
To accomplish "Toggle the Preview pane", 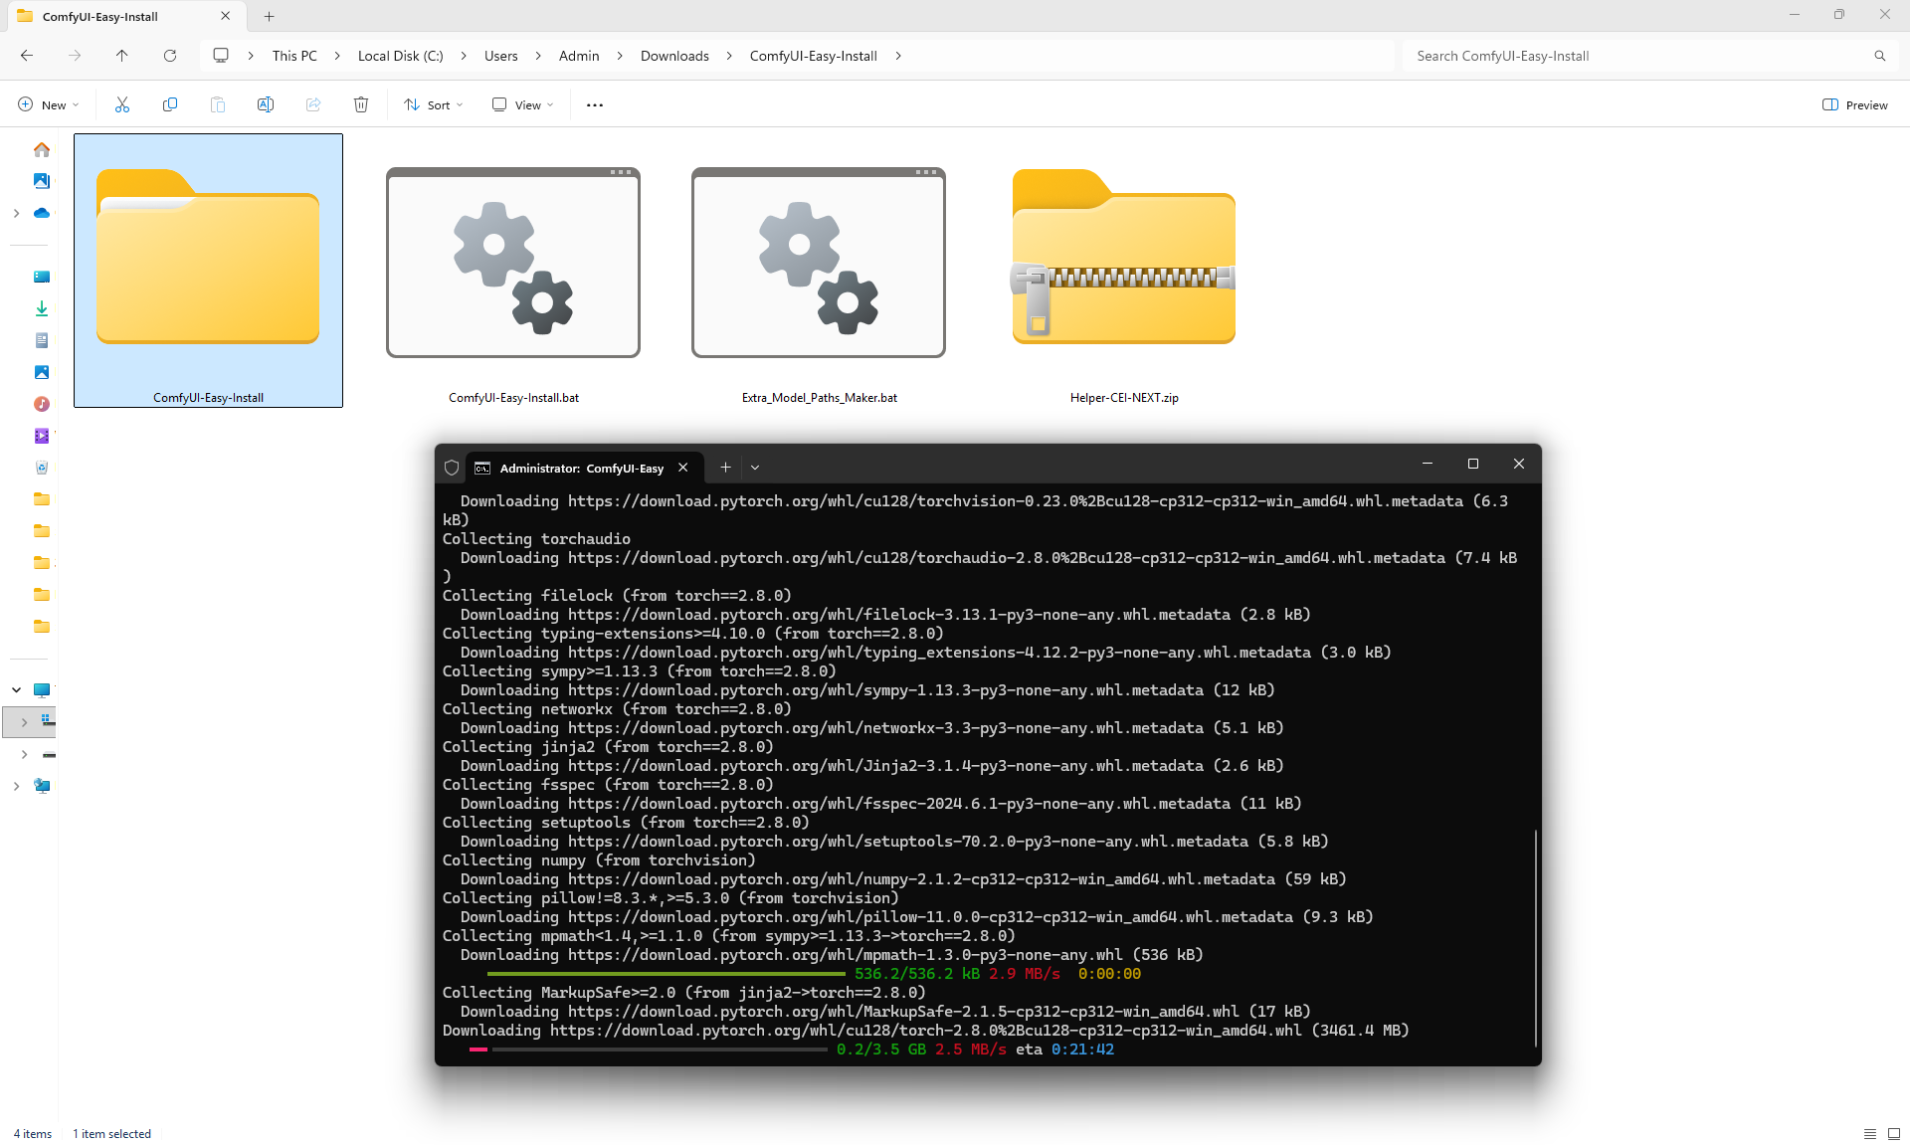I will pyautogui.click(x=1854, y=104).
